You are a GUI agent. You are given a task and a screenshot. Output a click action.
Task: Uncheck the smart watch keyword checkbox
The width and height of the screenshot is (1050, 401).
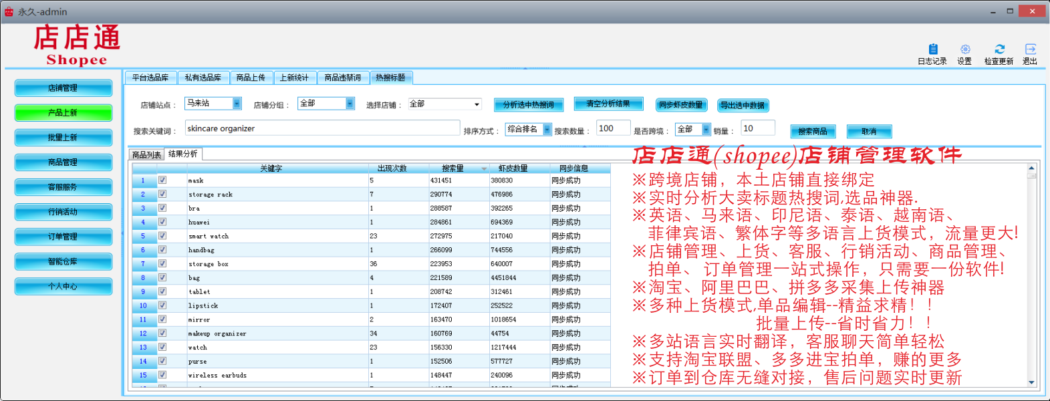(x=162, y=236)
